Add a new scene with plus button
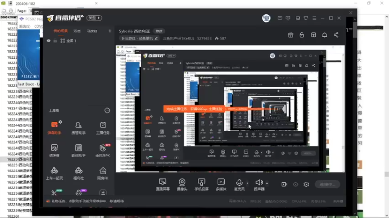Image resolution: width=389 pixels, height=218 pixels. click(x=110, y=31)
